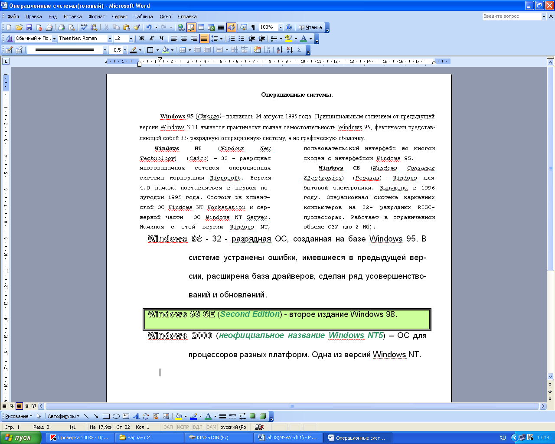Open the font size dropdown showing 12

[x=131, y=39]
